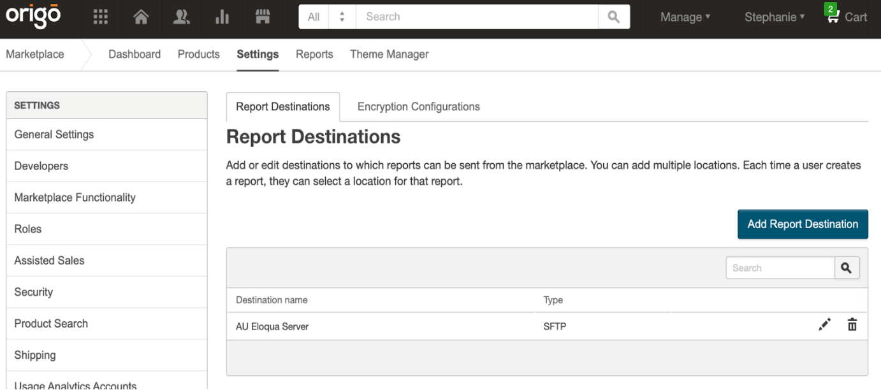Open Product Search in sidebar
This screenshot has height=390, width=881.
pyautogui.click(x=107, y=323)
